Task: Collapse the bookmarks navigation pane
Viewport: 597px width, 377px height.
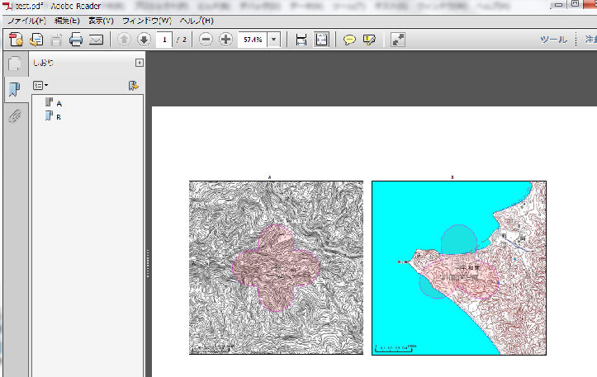Action: click(140, 63)
